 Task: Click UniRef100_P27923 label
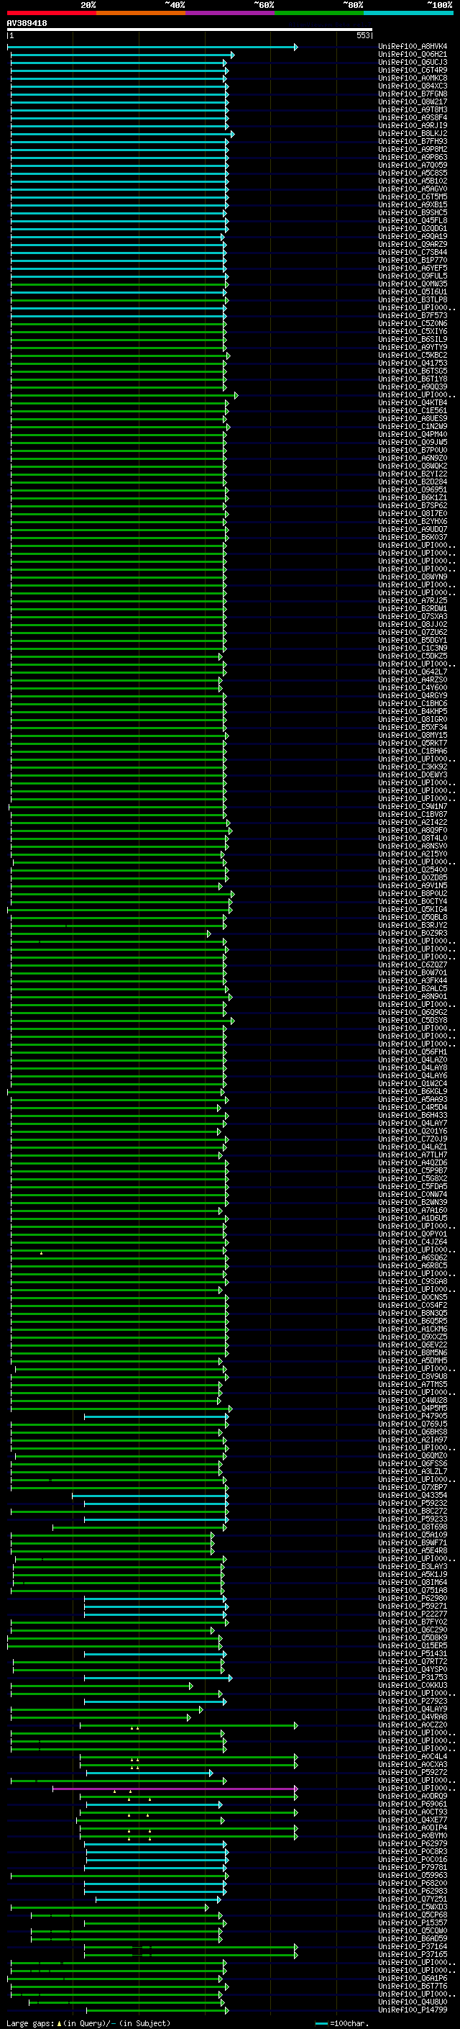click(413, 1702)
